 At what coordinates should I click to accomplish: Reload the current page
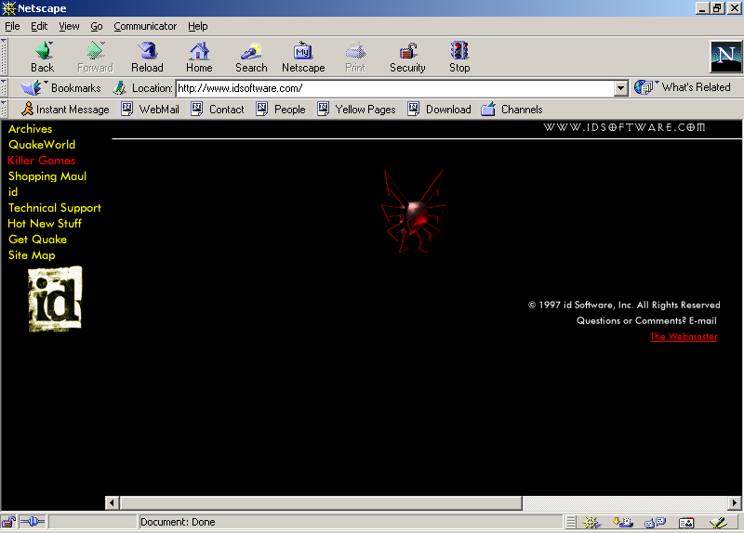tap(147, 57)
